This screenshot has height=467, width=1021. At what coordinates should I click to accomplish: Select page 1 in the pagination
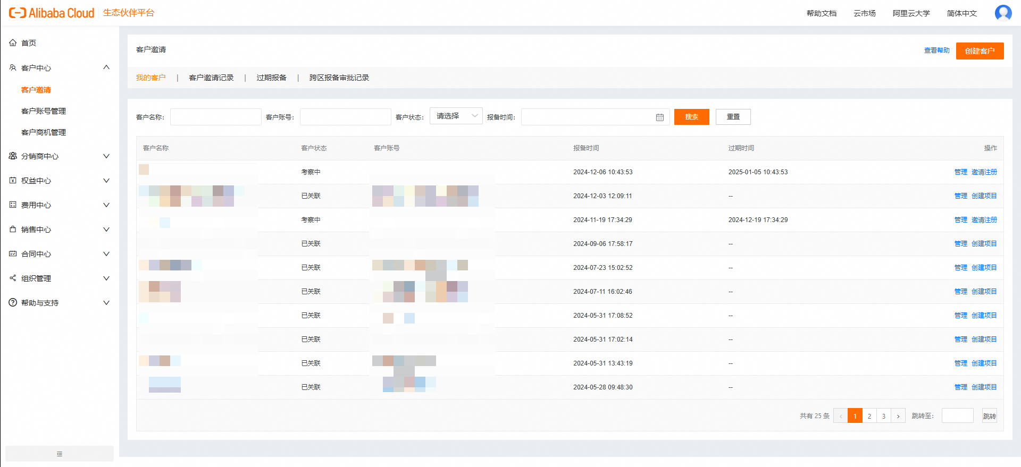(855, 416)
